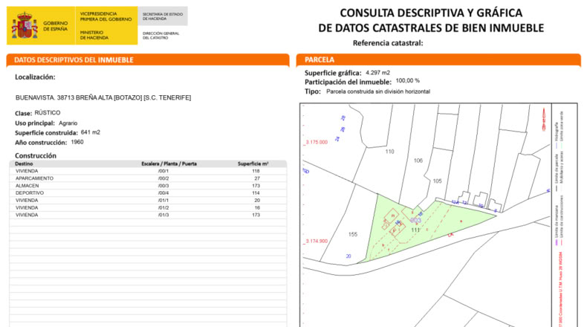The width and height of the screenshot is (587, 327).
Task: Click 'DE DATOS CATASTRALES DE BIEN INMUEBLE' title line
Action: tap(431, 27)
